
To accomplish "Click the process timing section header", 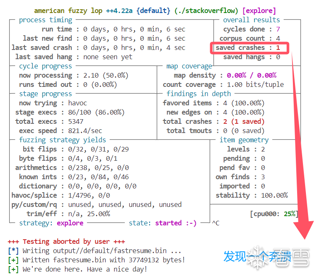I will point(45,20).
